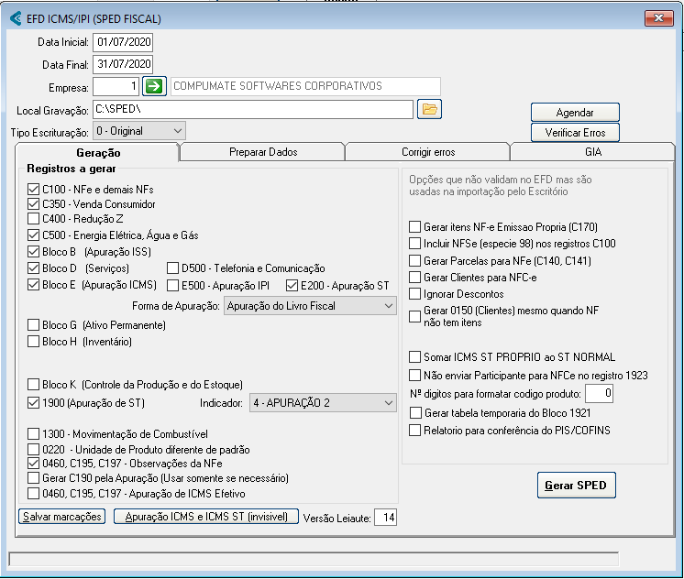Expand the Forma de Apuração dropdown
The width and height of the screenshot is (684, 579).
pyautogui.click(x=309, y=306)
